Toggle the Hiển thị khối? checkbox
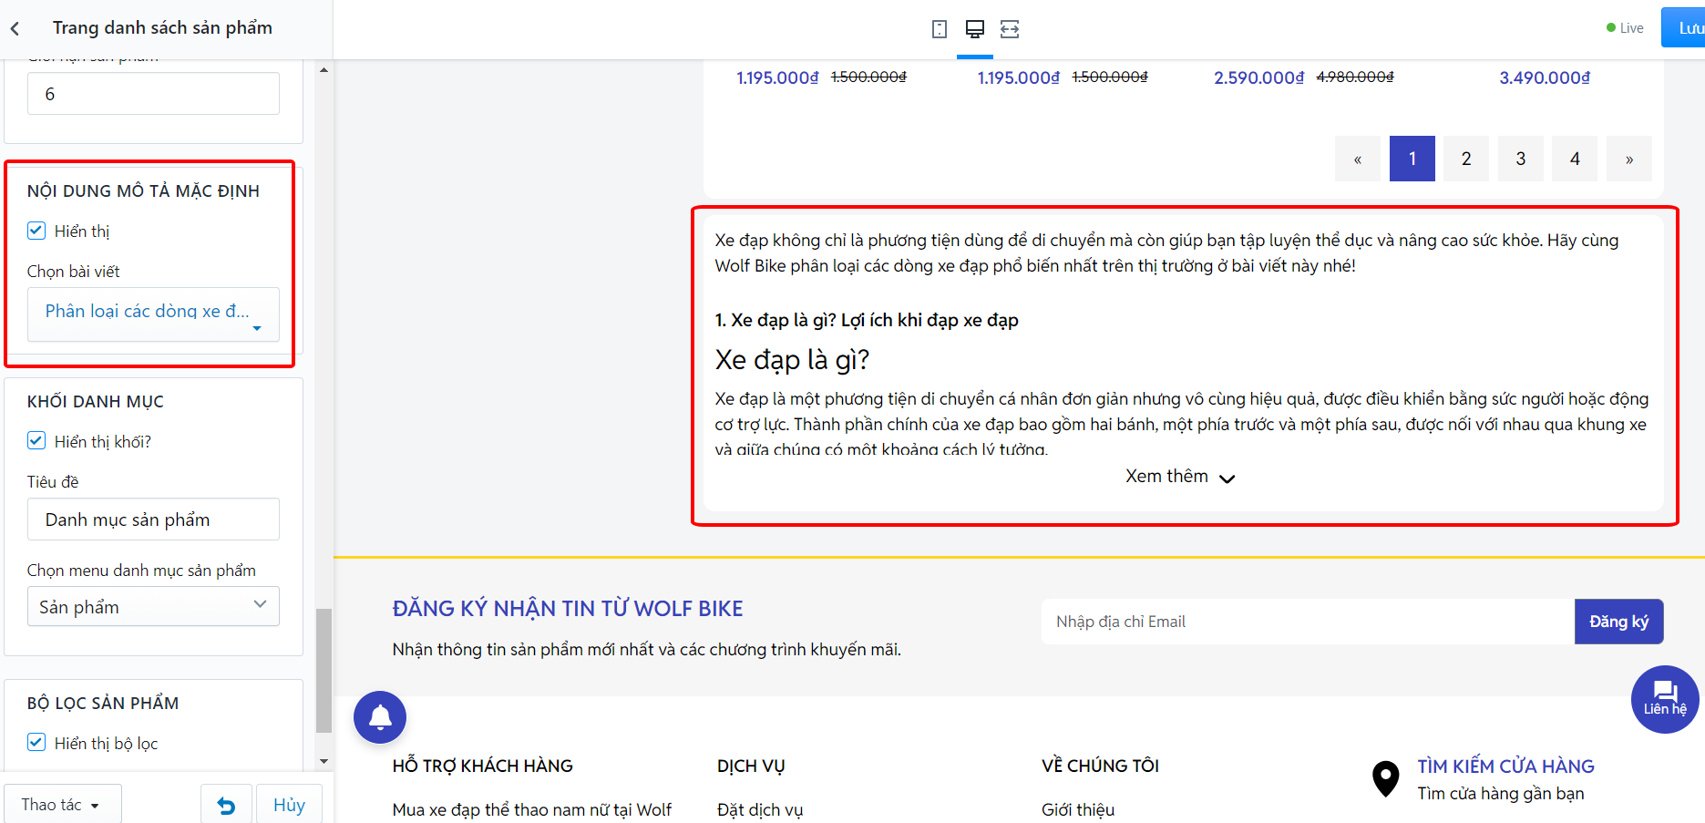Screen dimensions: 1705x823 point(36,441)
